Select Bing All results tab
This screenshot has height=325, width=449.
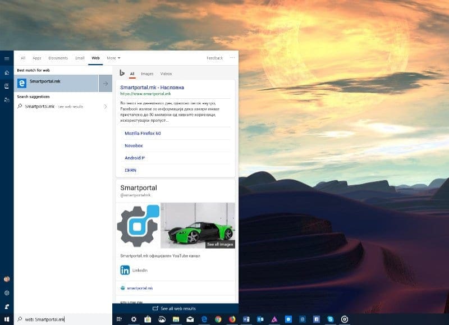pos(132,74)
